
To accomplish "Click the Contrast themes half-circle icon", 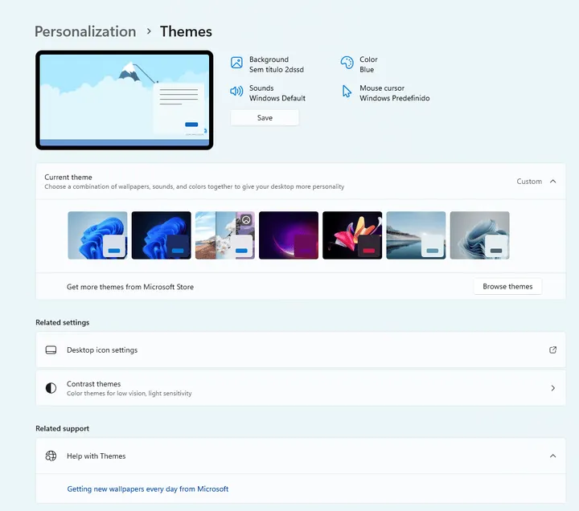I will (51, 388).
